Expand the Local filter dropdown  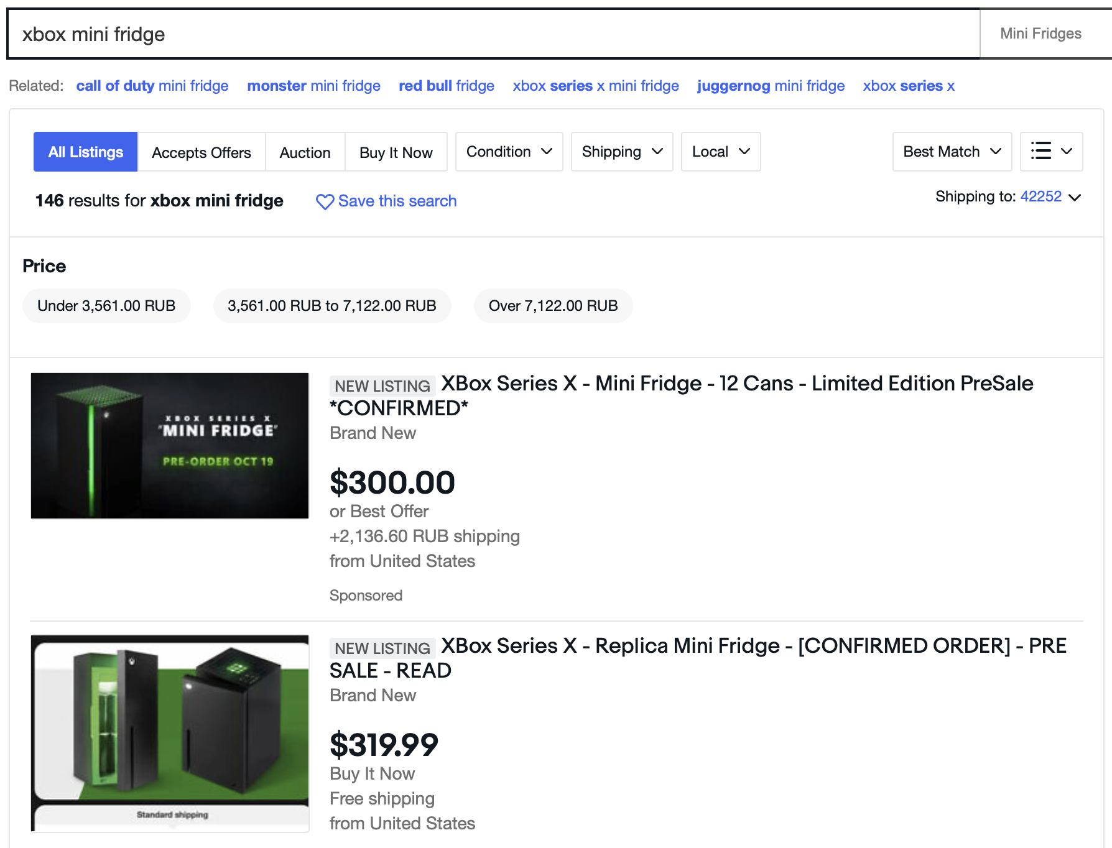(720, 152)
